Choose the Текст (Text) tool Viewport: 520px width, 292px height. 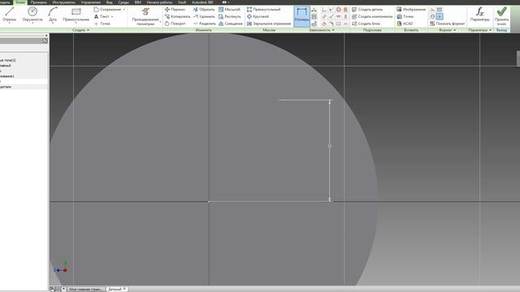102,16
